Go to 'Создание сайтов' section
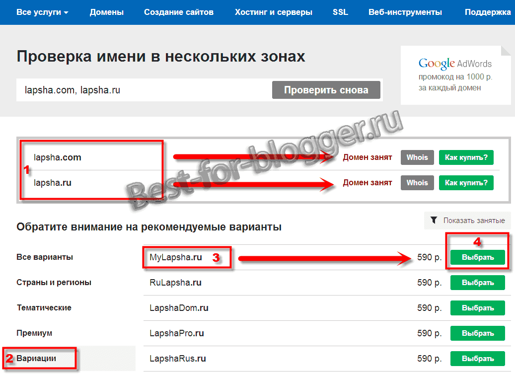Screen dimensions: 515x374 coord(179,12)
